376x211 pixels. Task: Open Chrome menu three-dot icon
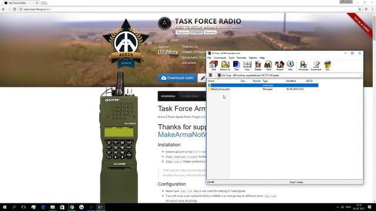372,9
